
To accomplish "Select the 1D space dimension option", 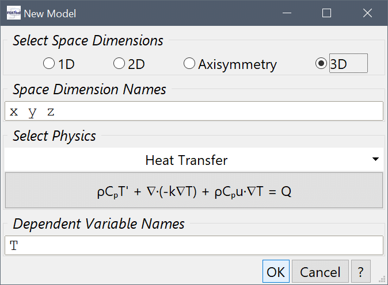I will [x=50, y=64].
